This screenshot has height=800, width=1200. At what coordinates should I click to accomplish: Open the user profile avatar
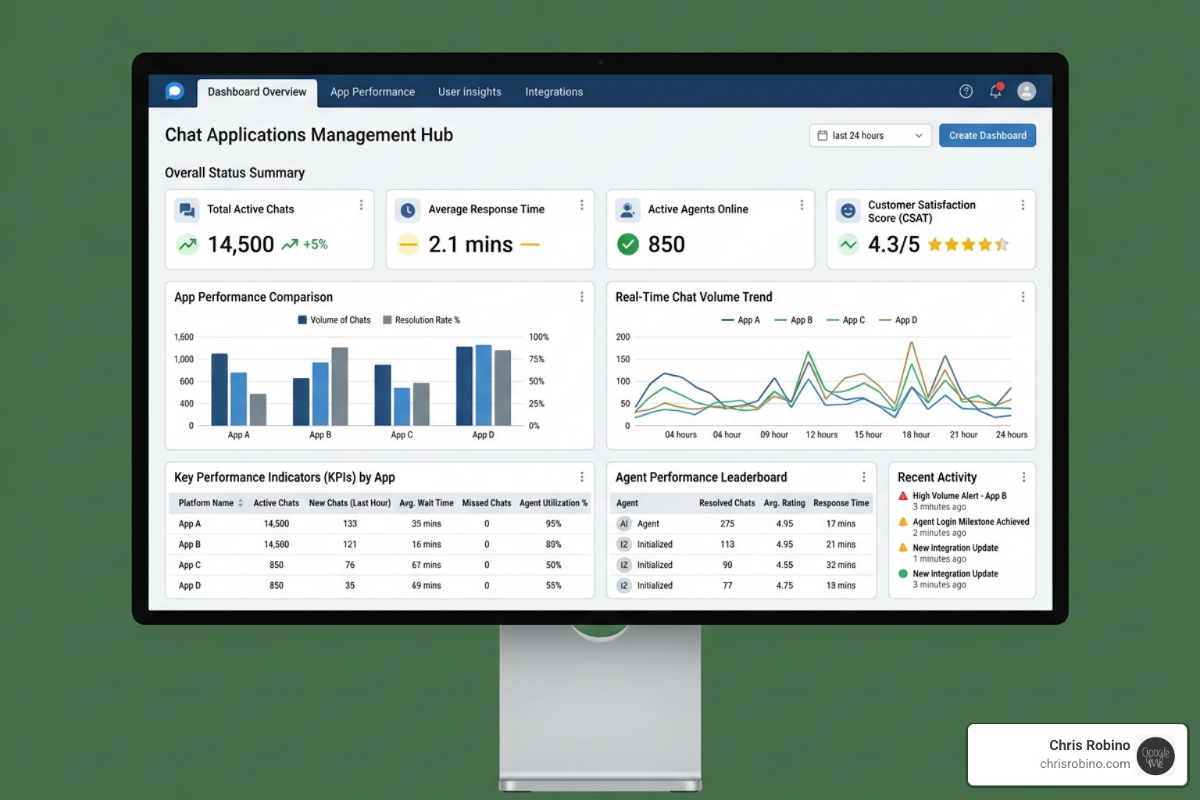pos(1027,91)
